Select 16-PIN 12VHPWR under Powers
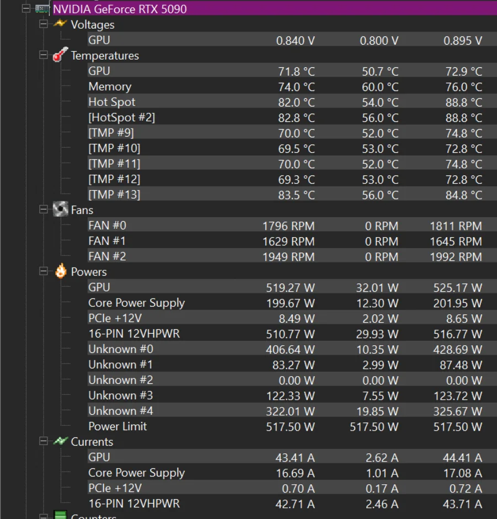Image resolution: width=497 pixels, height=519 pixels. click(x=292, y=333)
